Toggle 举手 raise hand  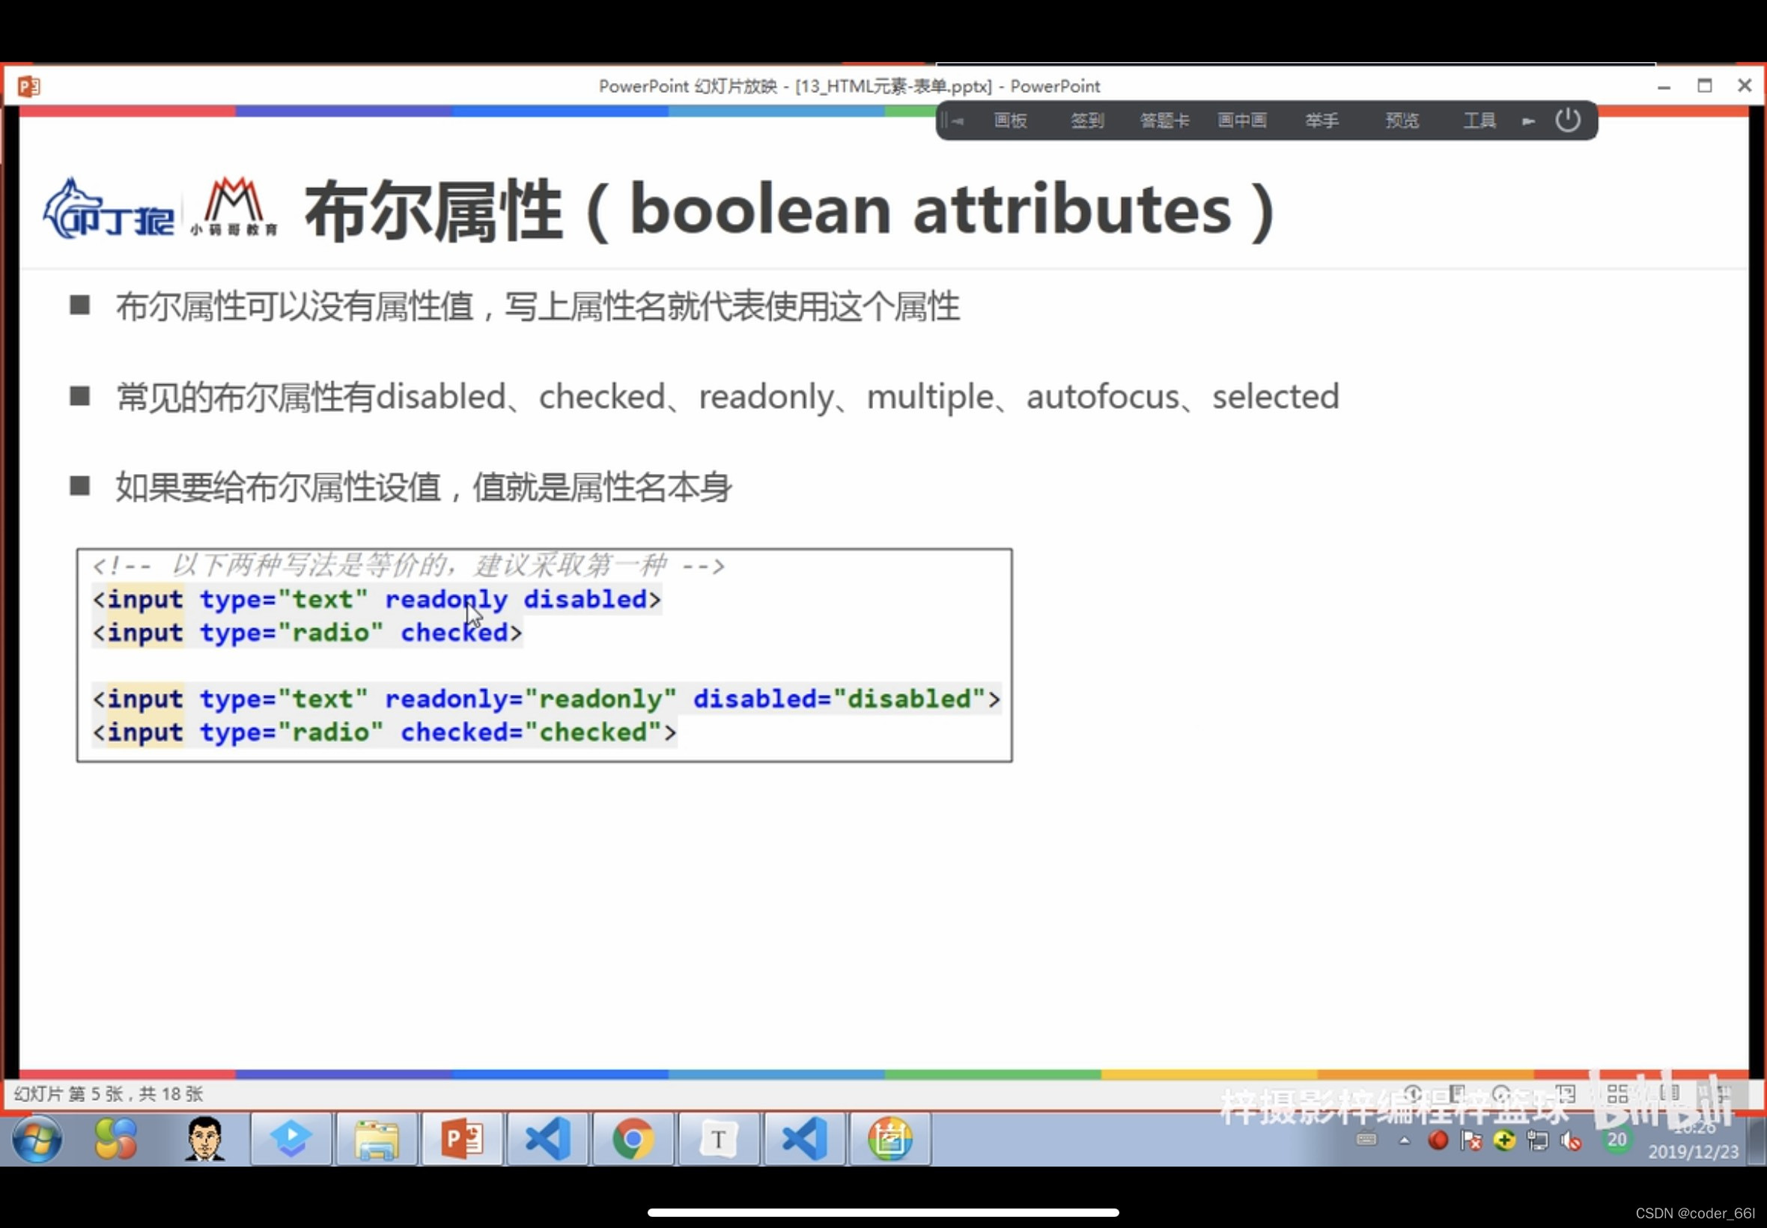click(x=1321, y=121)
